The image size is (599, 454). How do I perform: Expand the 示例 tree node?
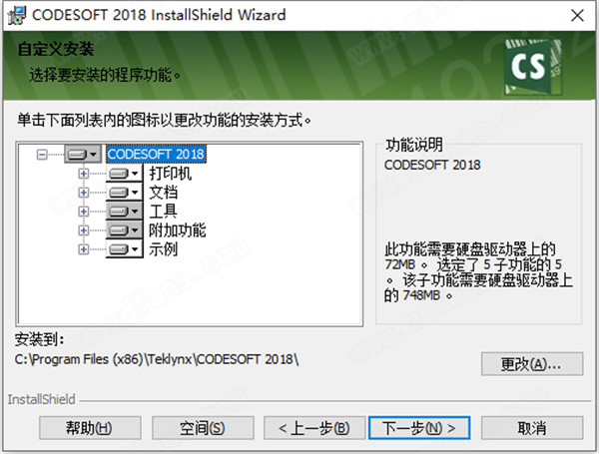point(83,249)
